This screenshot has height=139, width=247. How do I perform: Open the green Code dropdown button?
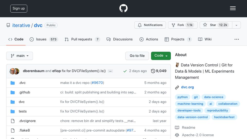[161, 56]
